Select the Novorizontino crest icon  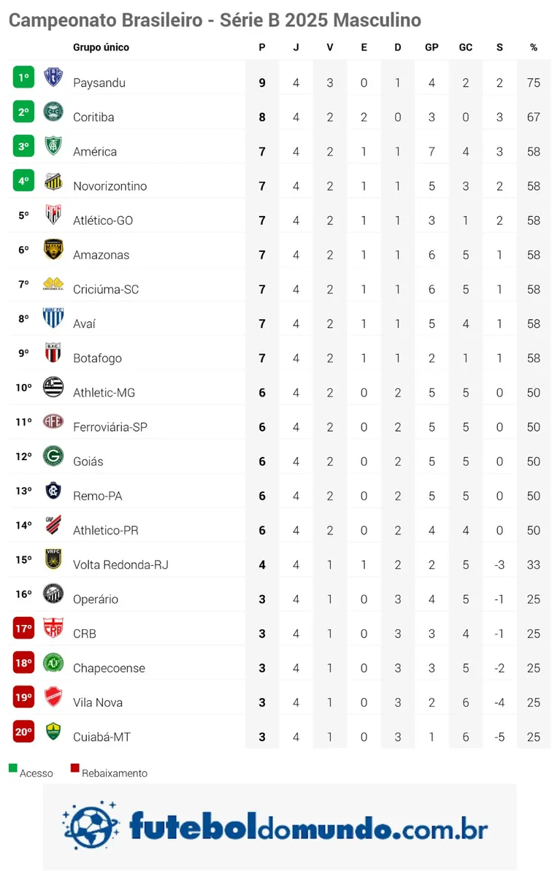click(53, 180)
